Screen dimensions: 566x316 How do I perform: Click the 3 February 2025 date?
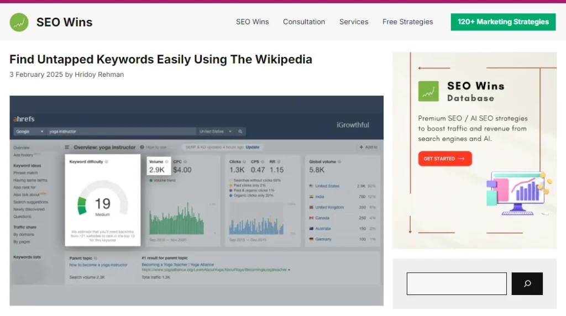[x=36, y=75]
